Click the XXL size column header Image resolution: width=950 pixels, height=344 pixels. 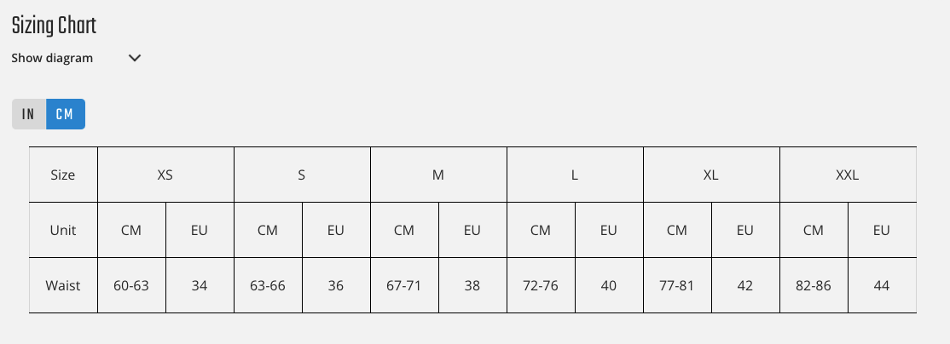tap(848, 175)
